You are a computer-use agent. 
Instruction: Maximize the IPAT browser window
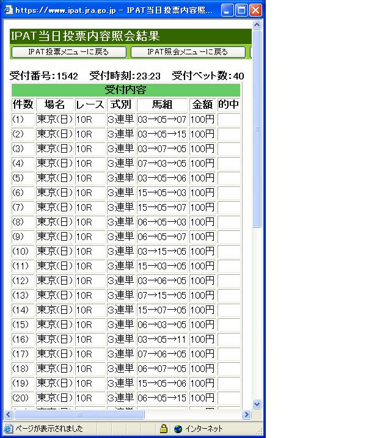pyautogui.click(x=241, y=10)
